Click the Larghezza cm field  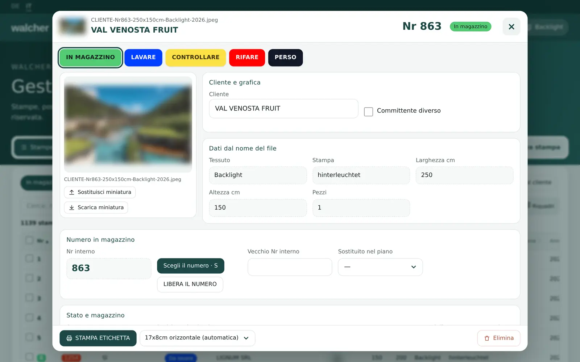pos(464,175)
